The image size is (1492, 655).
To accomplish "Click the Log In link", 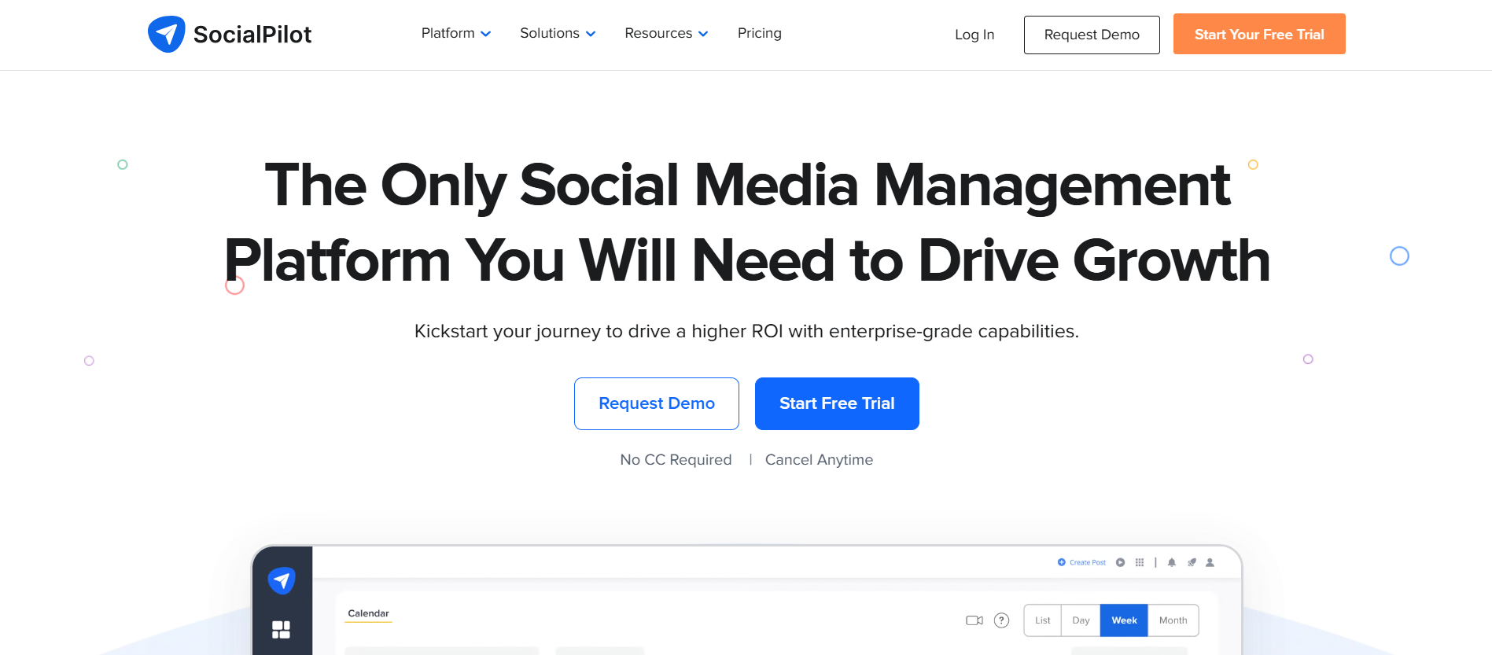I will pyautogui.click(x=974, y=35).
